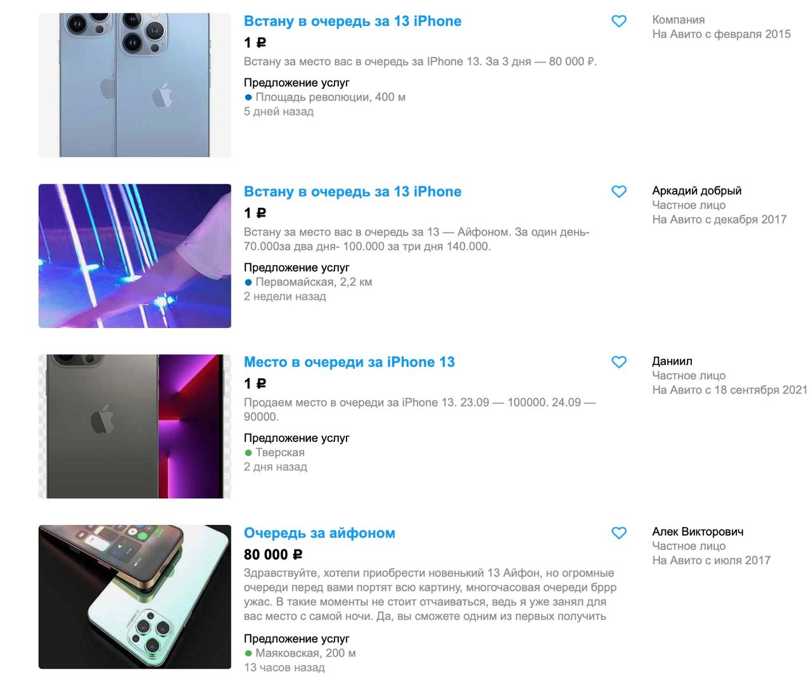Click the Маяковская metro location
Viewport: 811px width, 682px height.
click(x=300, y=653)
